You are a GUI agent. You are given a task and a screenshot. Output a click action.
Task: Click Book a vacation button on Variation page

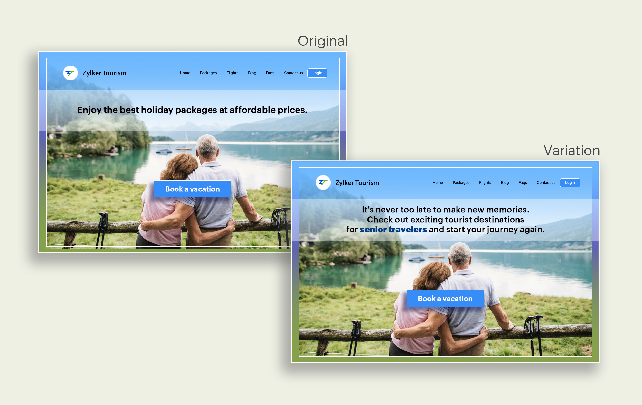(x=445, y=299)
